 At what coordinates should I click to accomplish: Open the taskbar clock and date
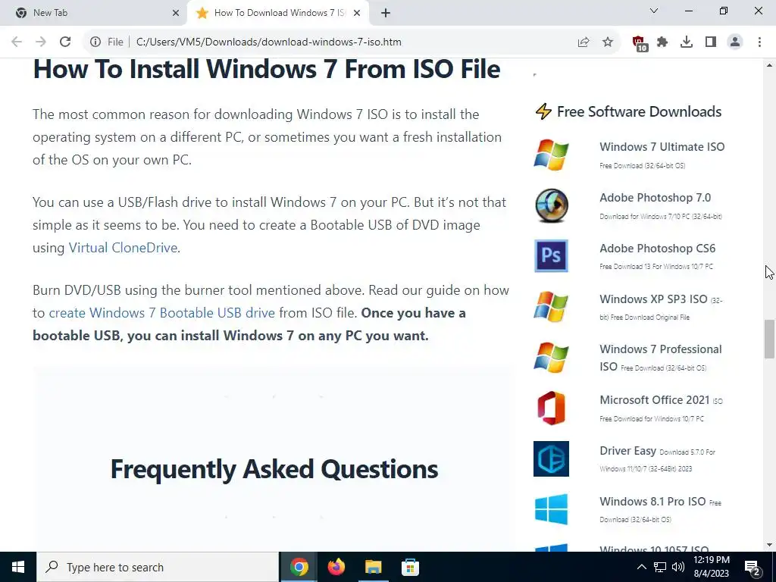(711, 567)
